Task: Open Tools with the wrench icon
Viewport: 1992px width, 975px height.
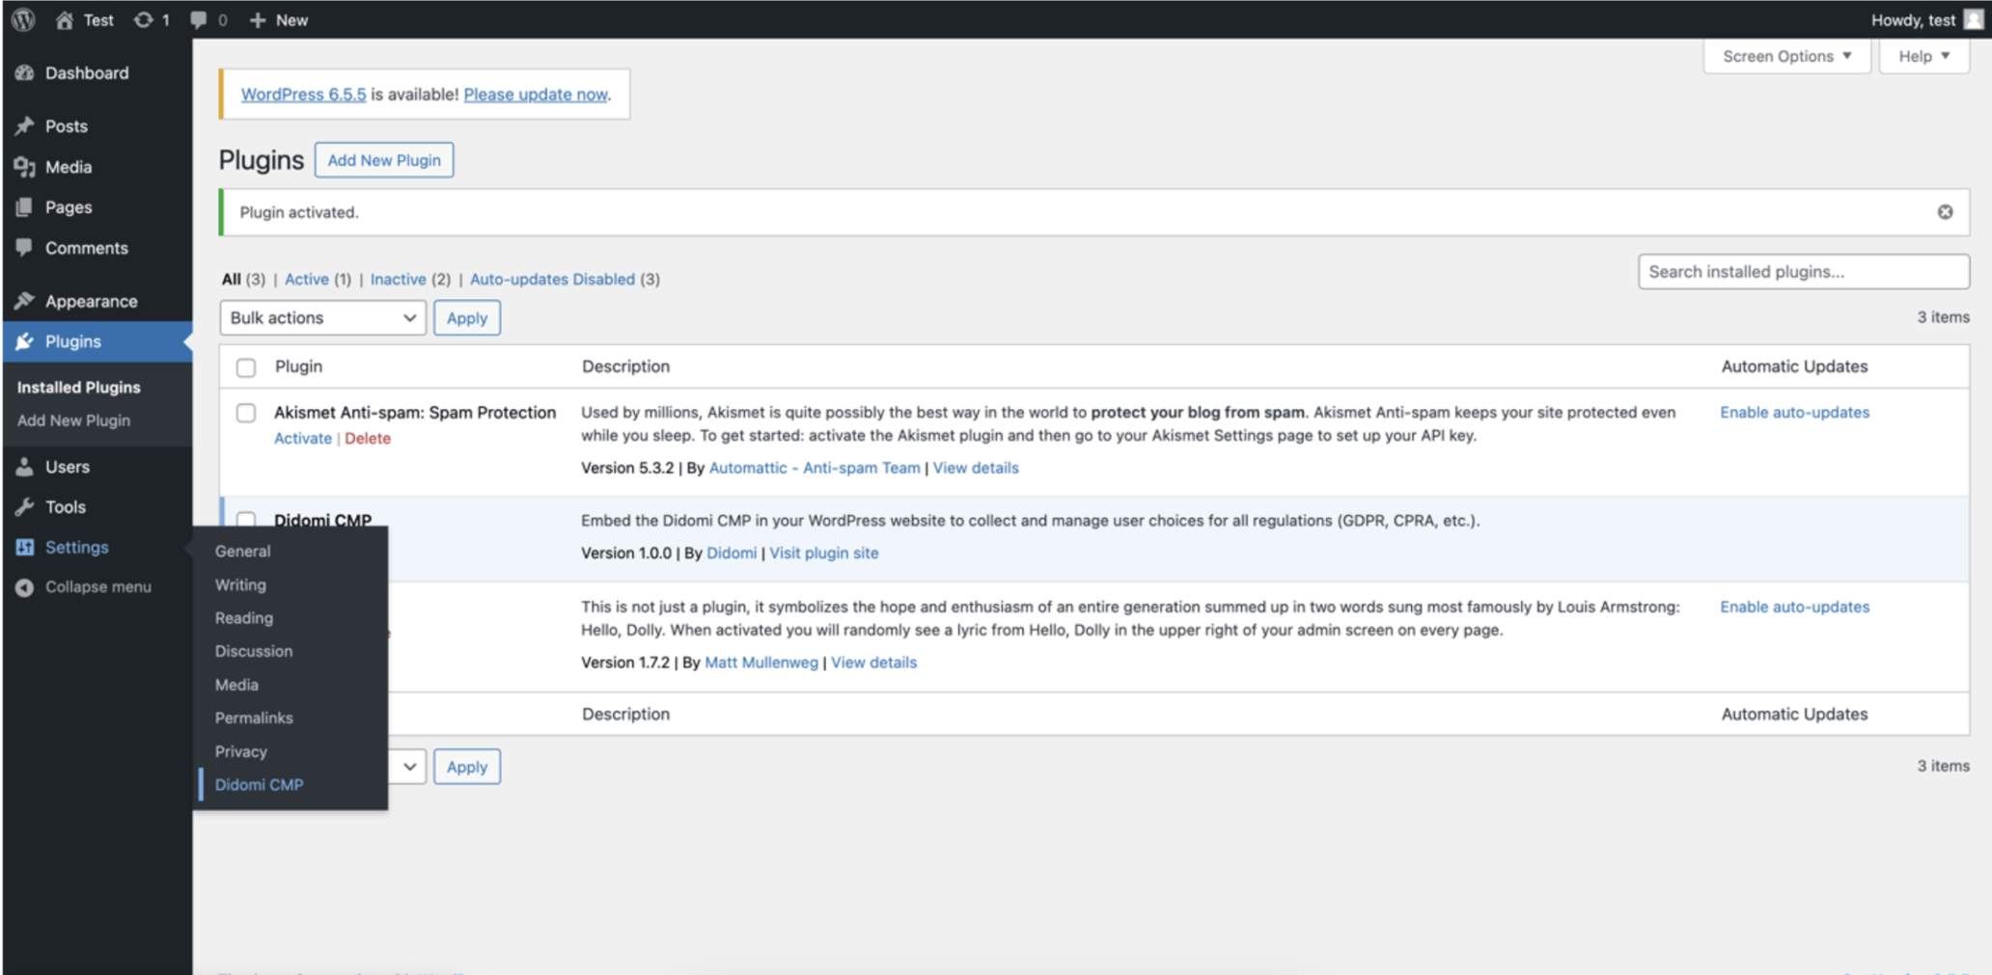Action: (x=24, y=506)
